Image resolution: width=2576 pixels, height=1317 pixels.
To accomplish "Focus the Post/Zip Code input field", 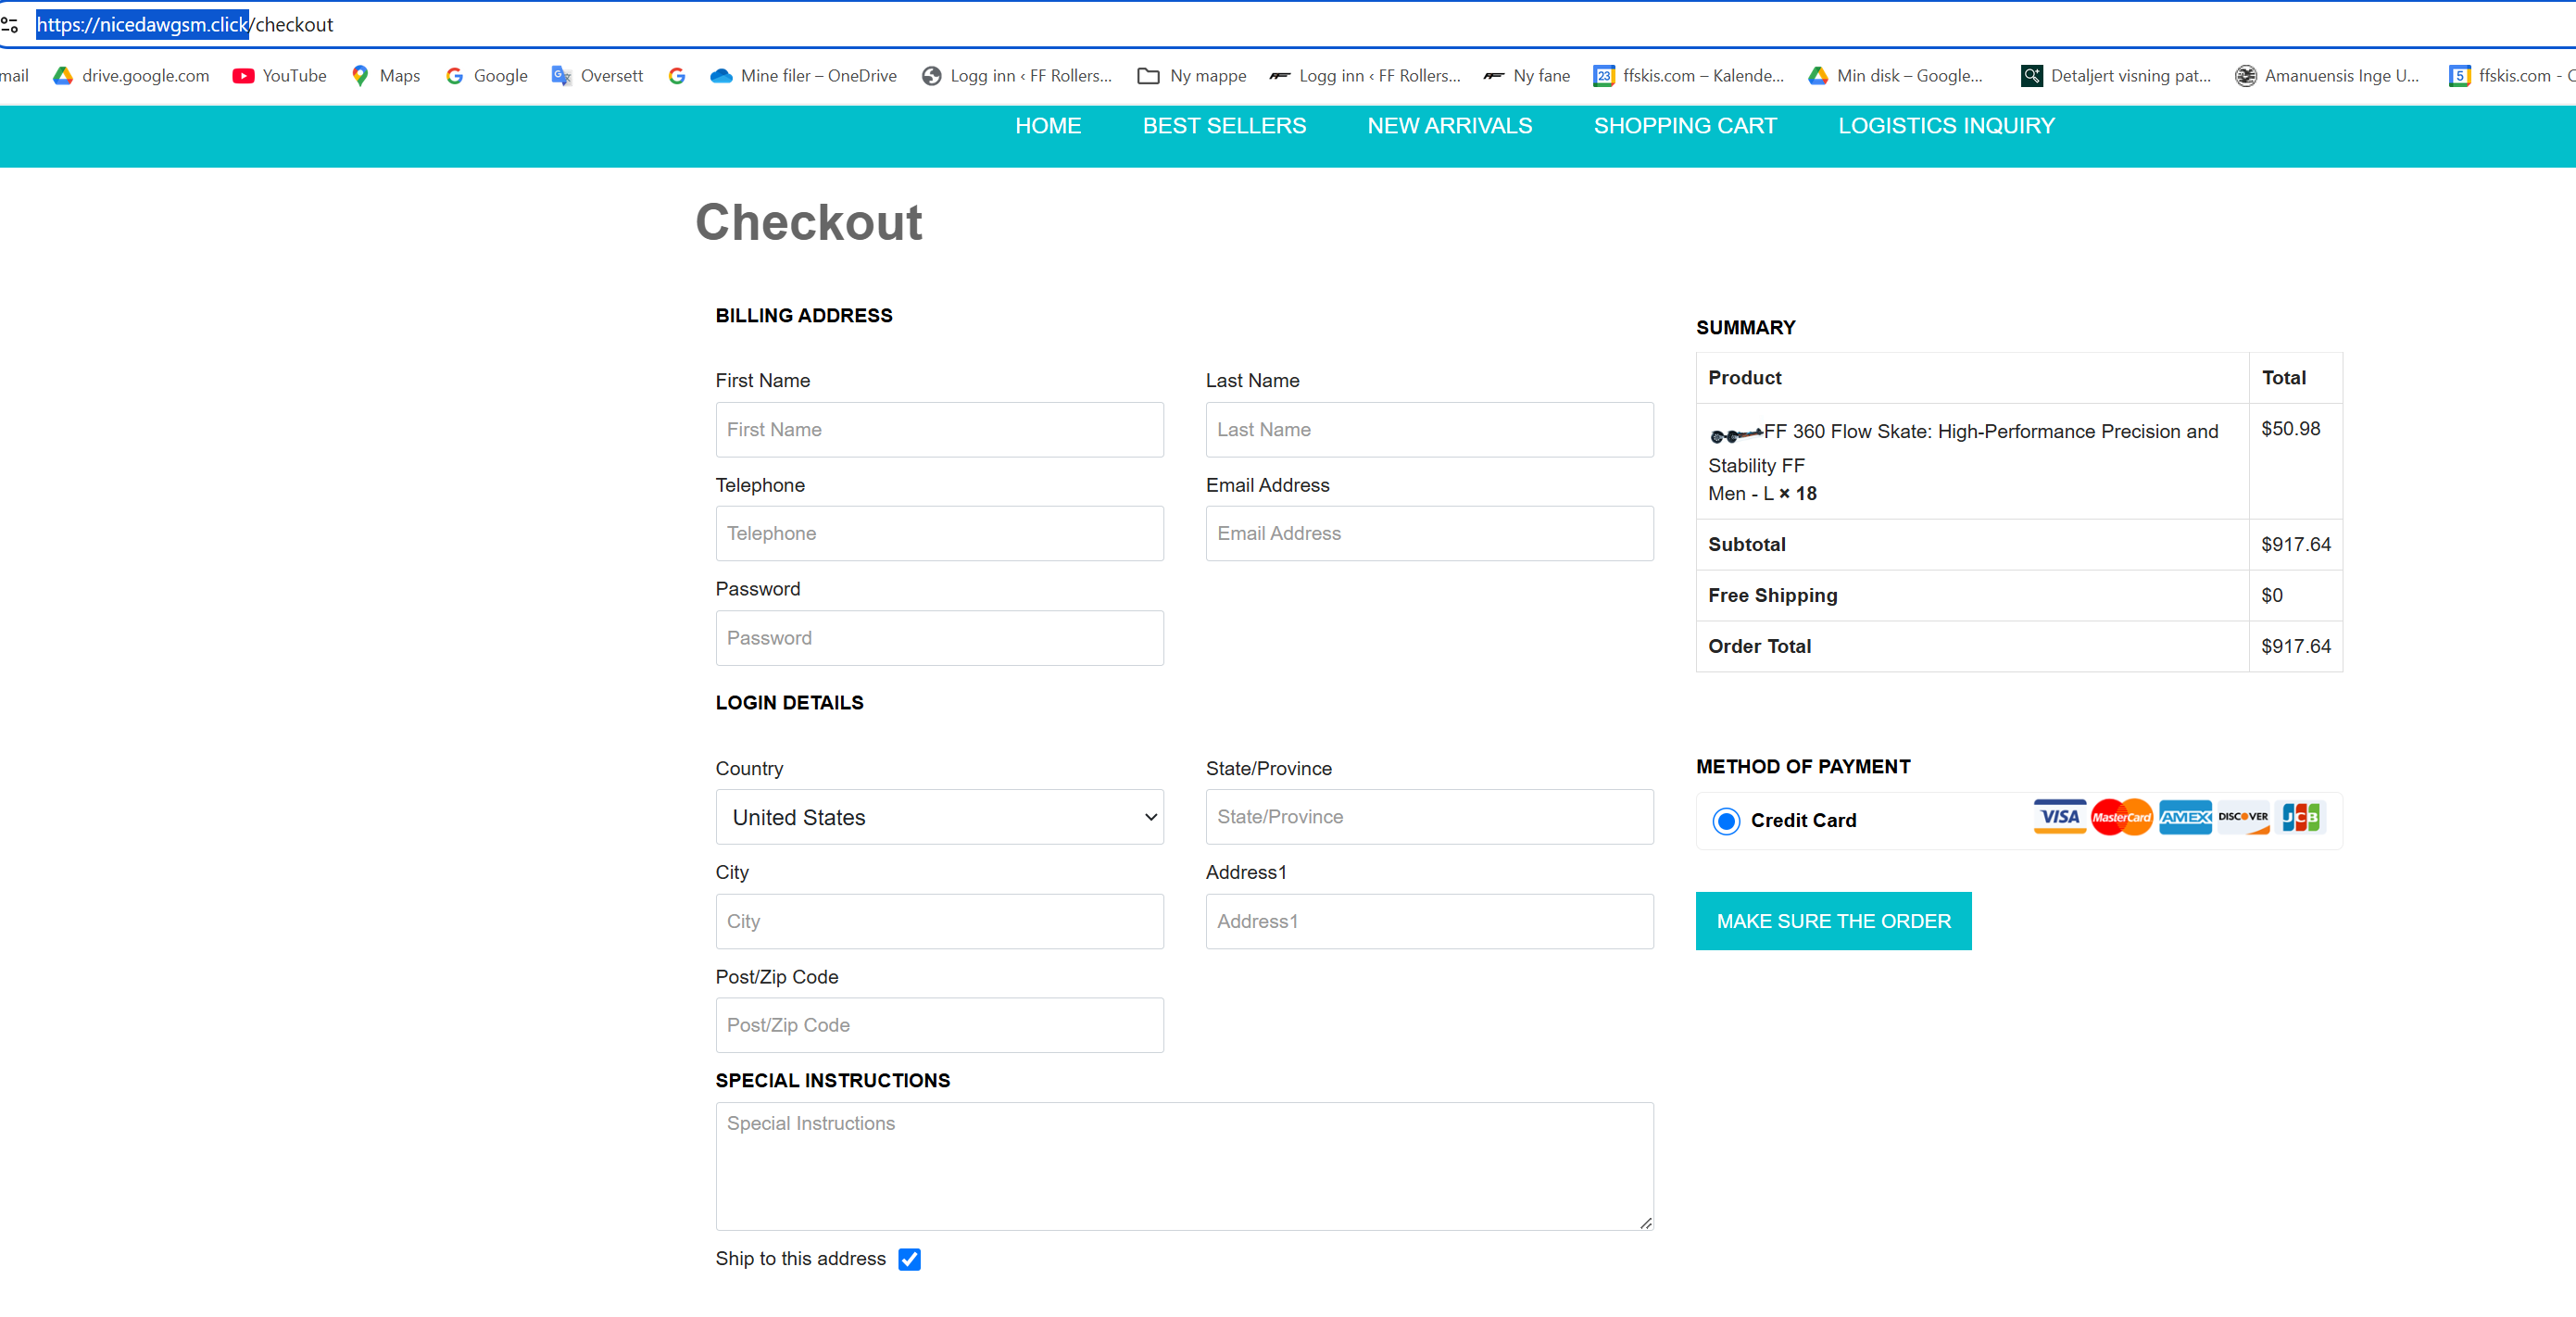I will 939,1025.
